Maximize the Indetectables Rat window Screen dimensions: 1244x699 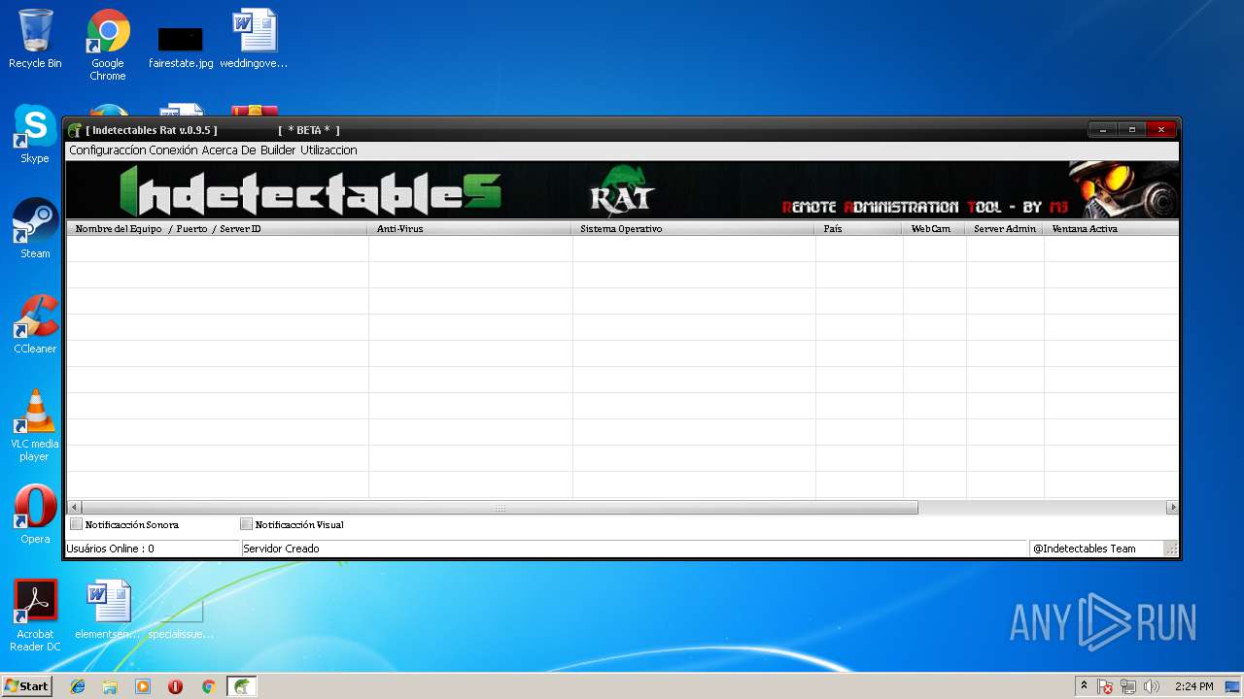pos(1131,129)
